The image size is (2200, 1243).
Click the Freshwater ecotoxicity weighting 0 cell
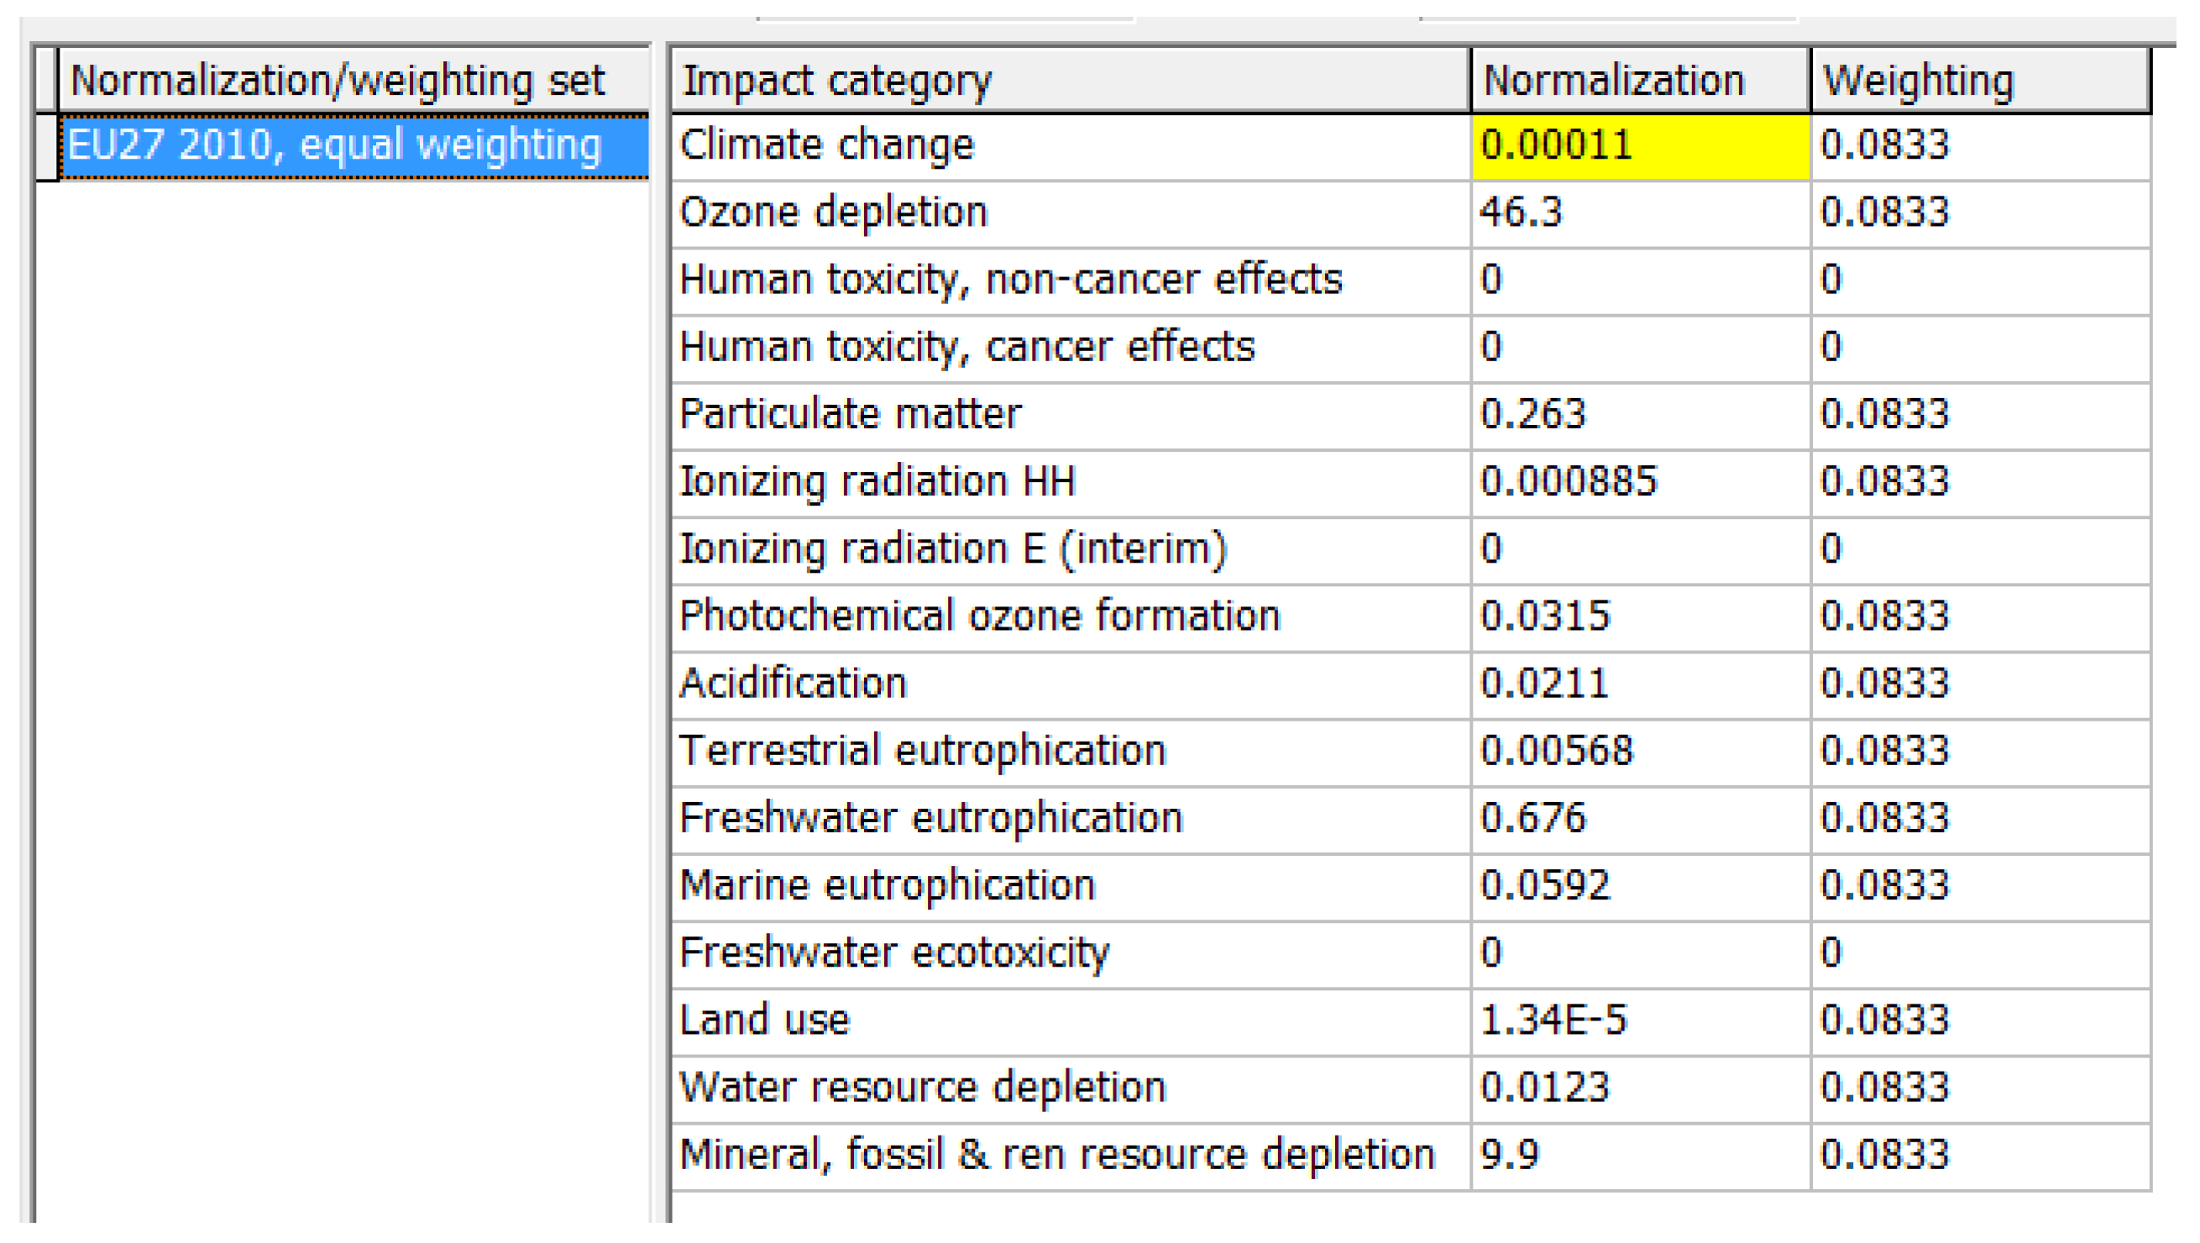coord(1981,954)
